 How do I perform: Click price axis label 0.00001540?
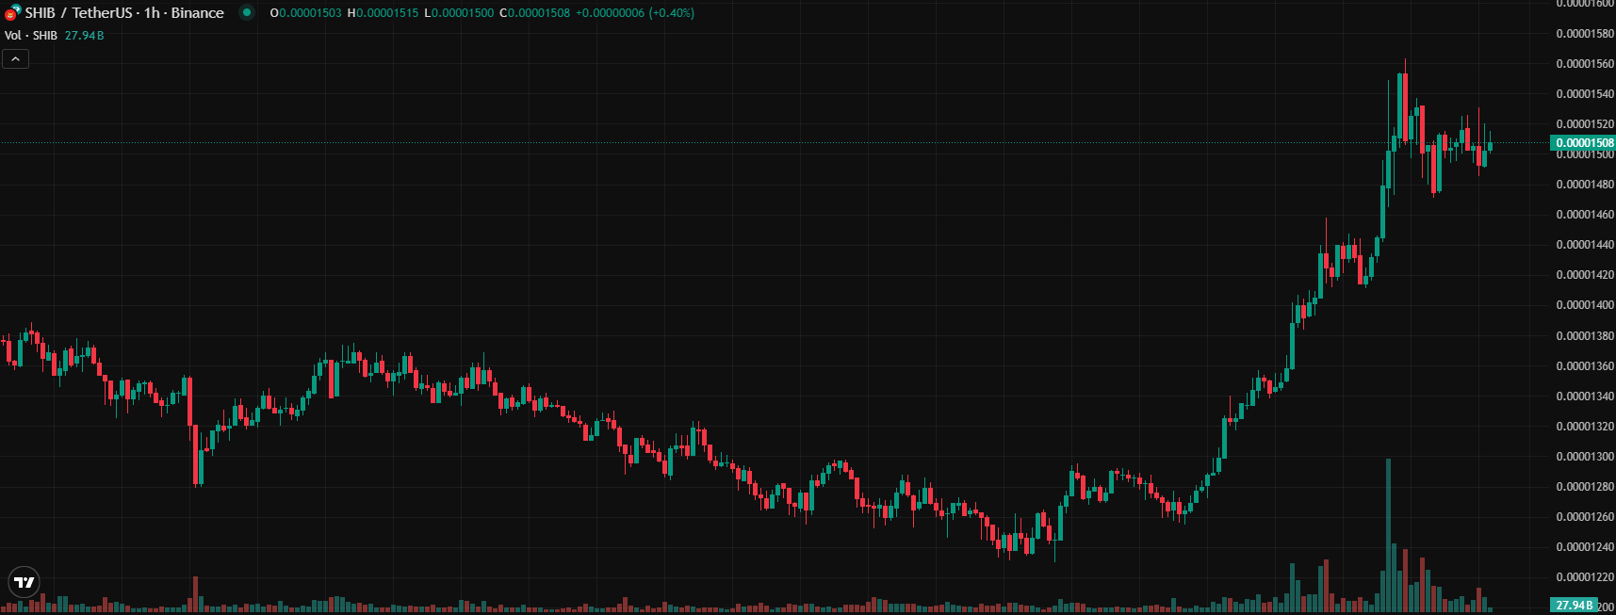1585,94
